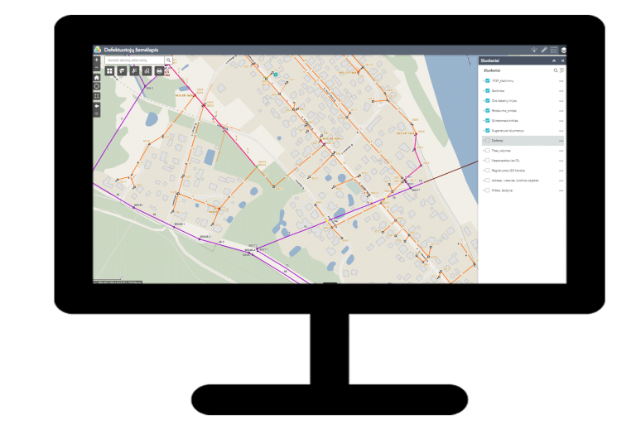
Task: Click the Registruotos GIS klaidos layer name
Action: tap(508, 171)
